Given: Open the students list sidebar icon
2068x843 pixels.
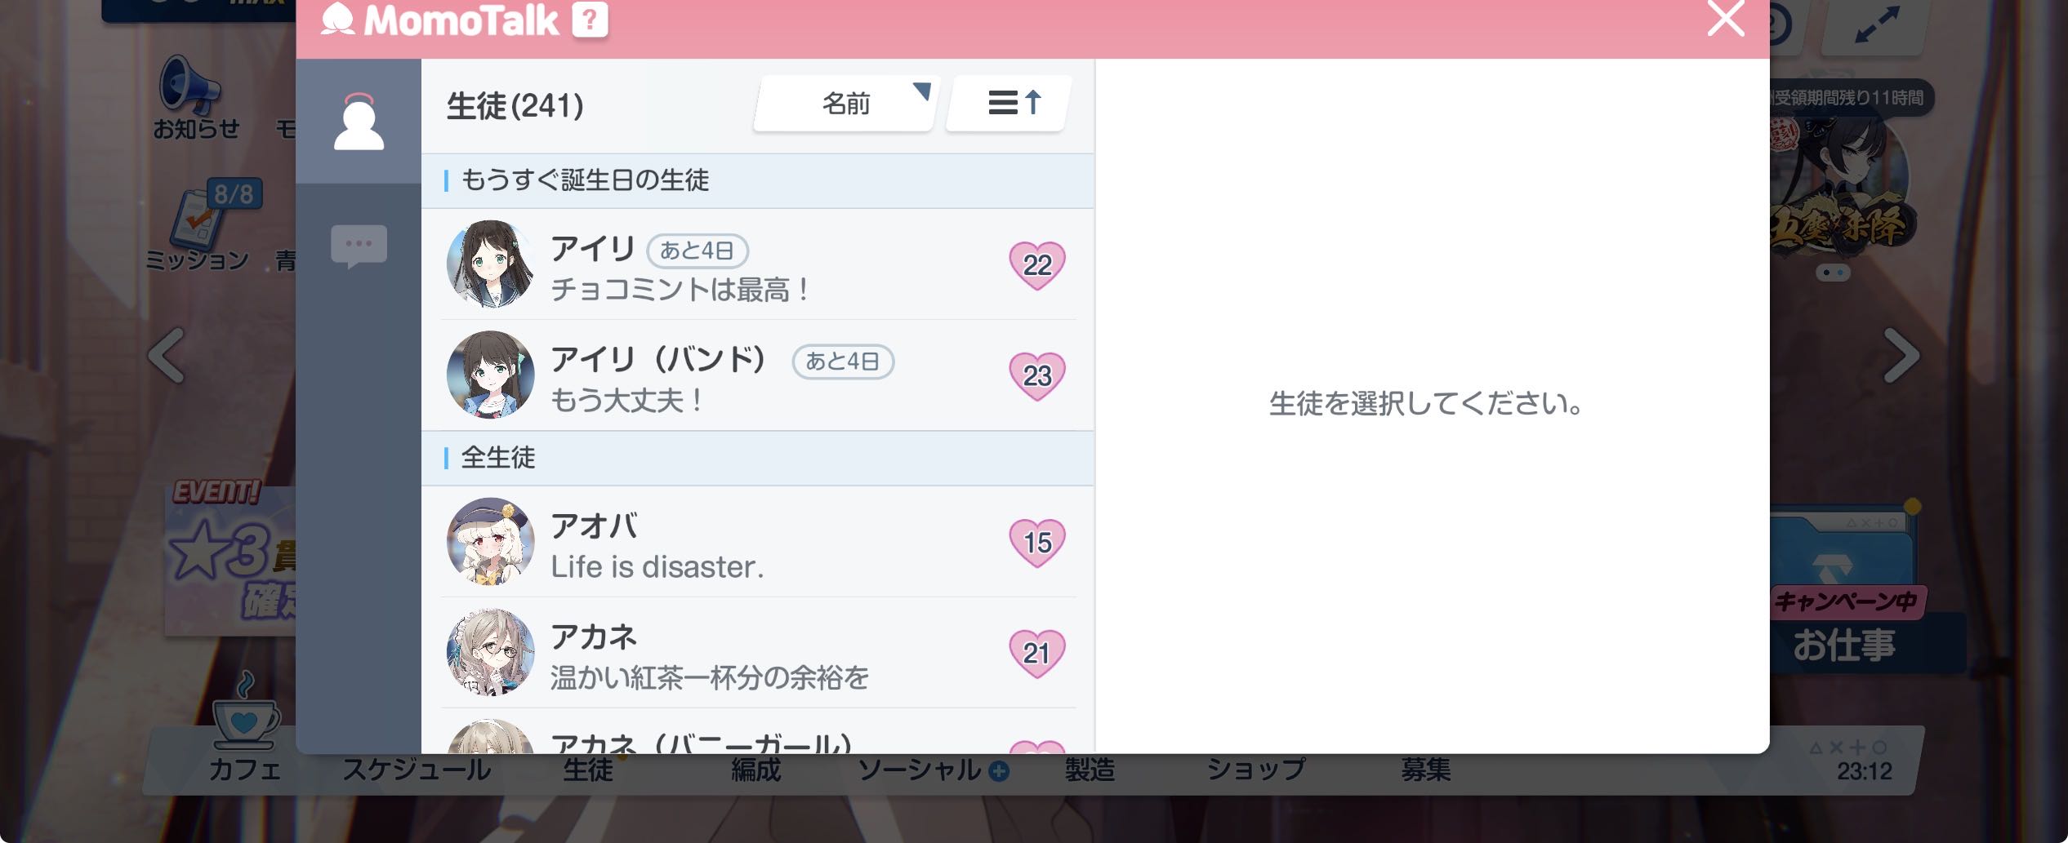Looking at the screenshot, I should click(359, 122).
